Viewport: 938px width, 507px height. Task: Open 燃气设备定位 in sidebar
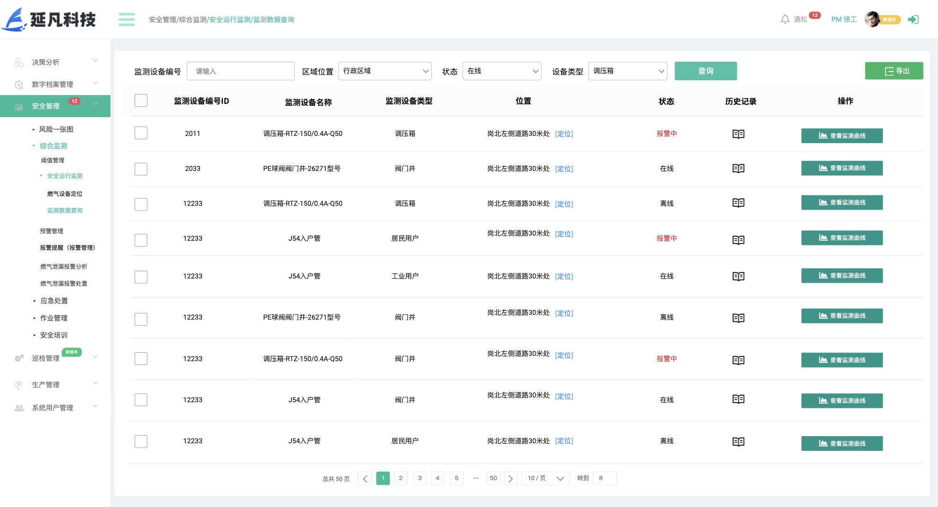point(65,194)
